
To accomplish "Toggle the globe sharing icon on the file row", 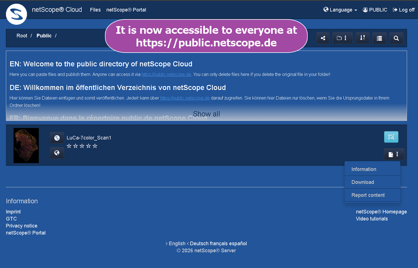I will (x=57, y=153).
